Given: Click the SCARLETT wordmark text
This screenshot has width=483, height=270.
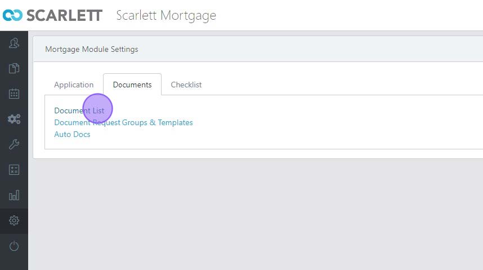Looking at the screenshot, I should (x=64, y=15).
